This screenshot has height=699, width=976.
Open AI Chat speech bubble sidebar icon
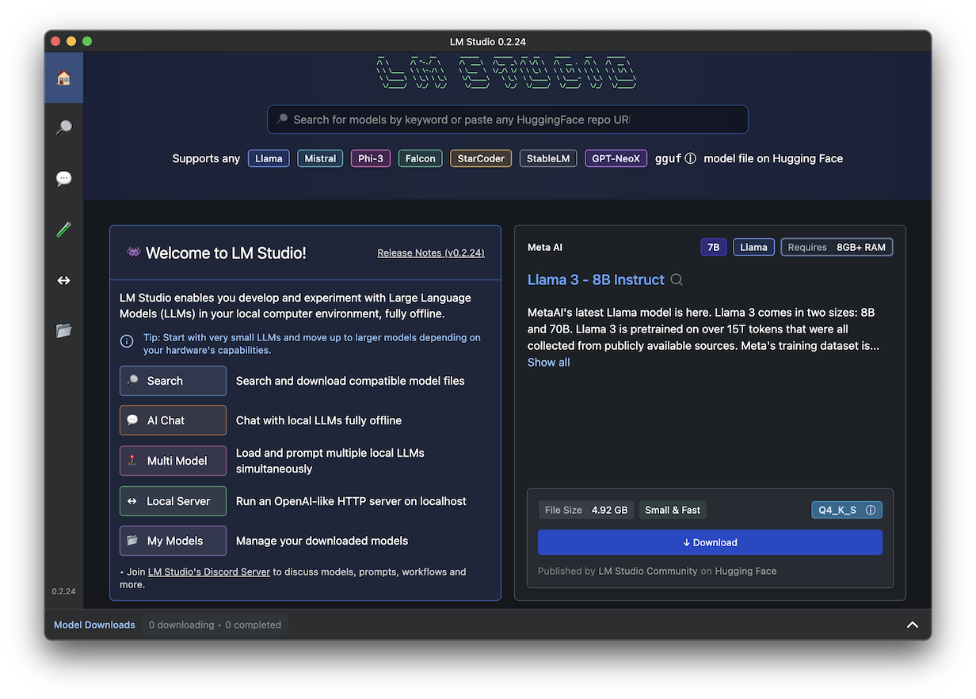pos(64,178)
